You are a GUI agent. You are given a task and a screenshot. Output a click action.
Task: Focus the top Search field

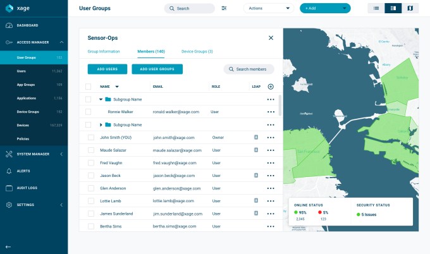190,8
